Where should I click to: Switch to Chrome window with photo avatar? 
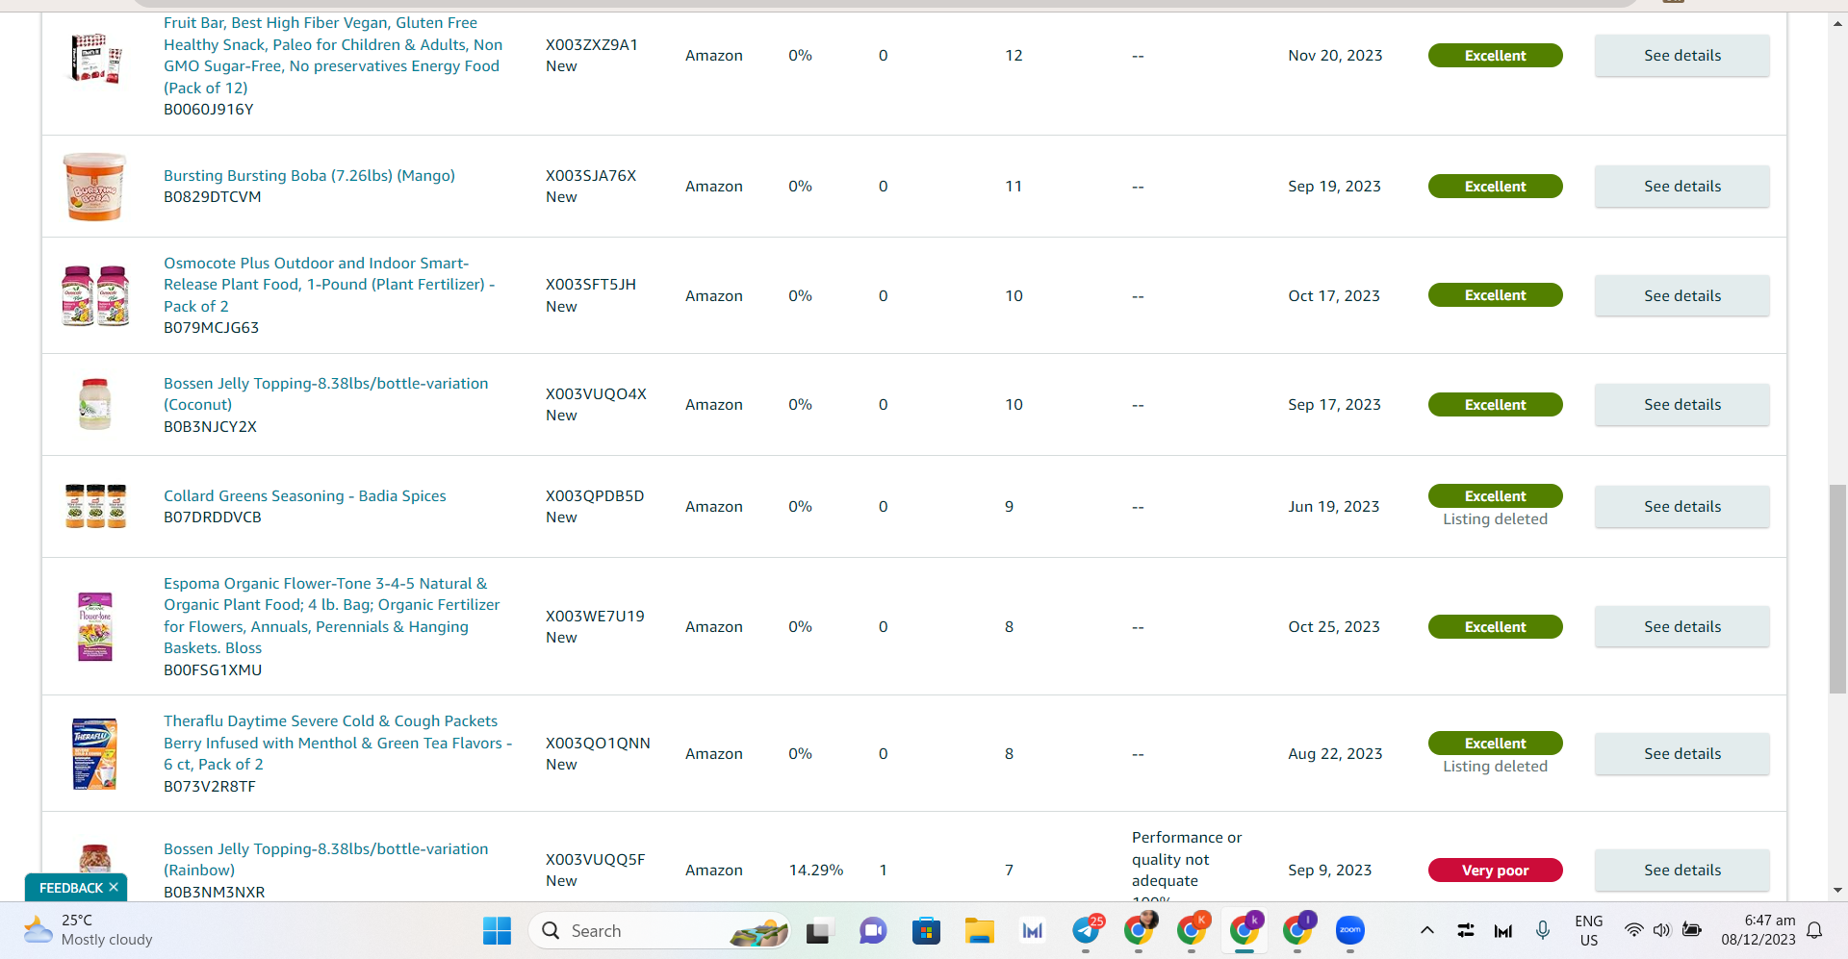pyautogui.click(x=1140, y=930)
